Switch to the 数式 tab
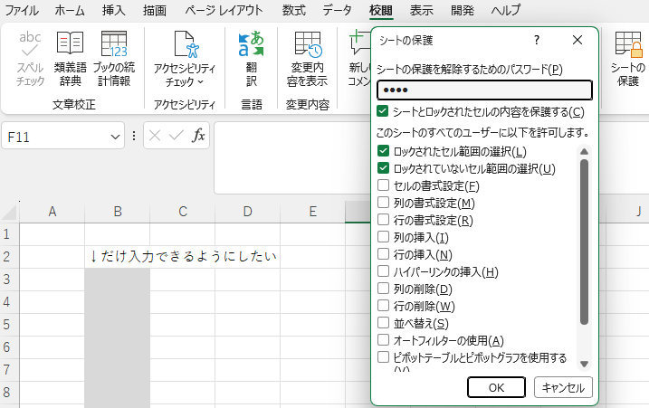 (294, 10)
